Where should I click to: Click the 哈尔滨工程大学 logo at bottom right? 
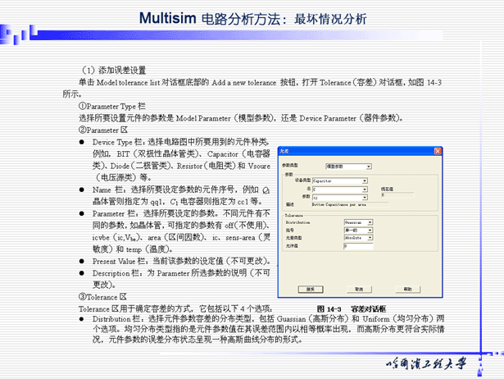[x=426, y=363]
